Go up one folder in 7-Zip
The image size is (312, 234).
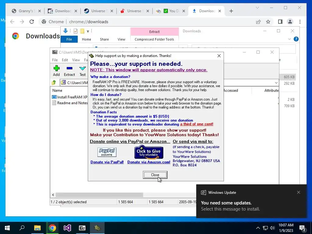coord(54,82)
